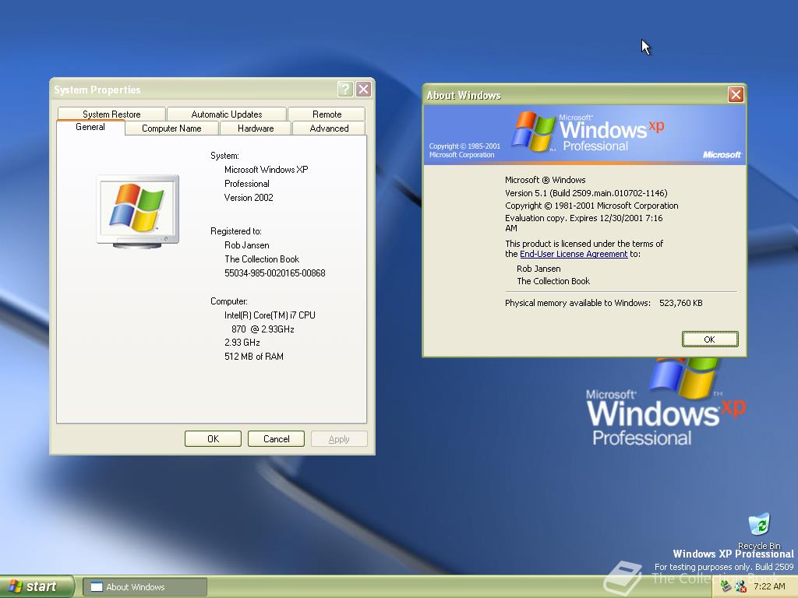Click the help question mark in System Properties
This screenshot has width=798, height=598.
(345, 90)
